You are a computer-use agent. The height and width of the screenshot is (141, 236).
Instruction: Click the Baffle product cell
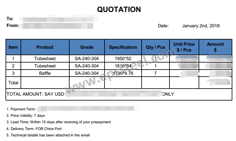(45, 73)
